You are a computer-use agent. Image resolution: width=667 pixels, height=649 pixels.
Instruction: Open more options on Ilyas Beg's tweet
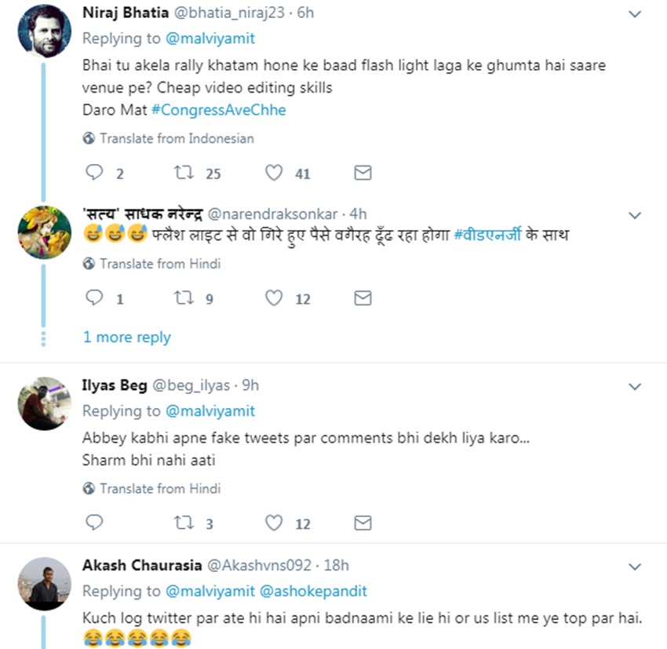[x=636, y=386]
